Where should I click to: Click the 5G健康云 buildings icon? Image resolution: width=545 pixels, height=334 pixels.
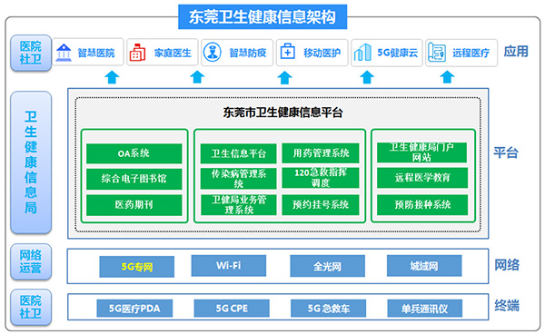point(362,53)
